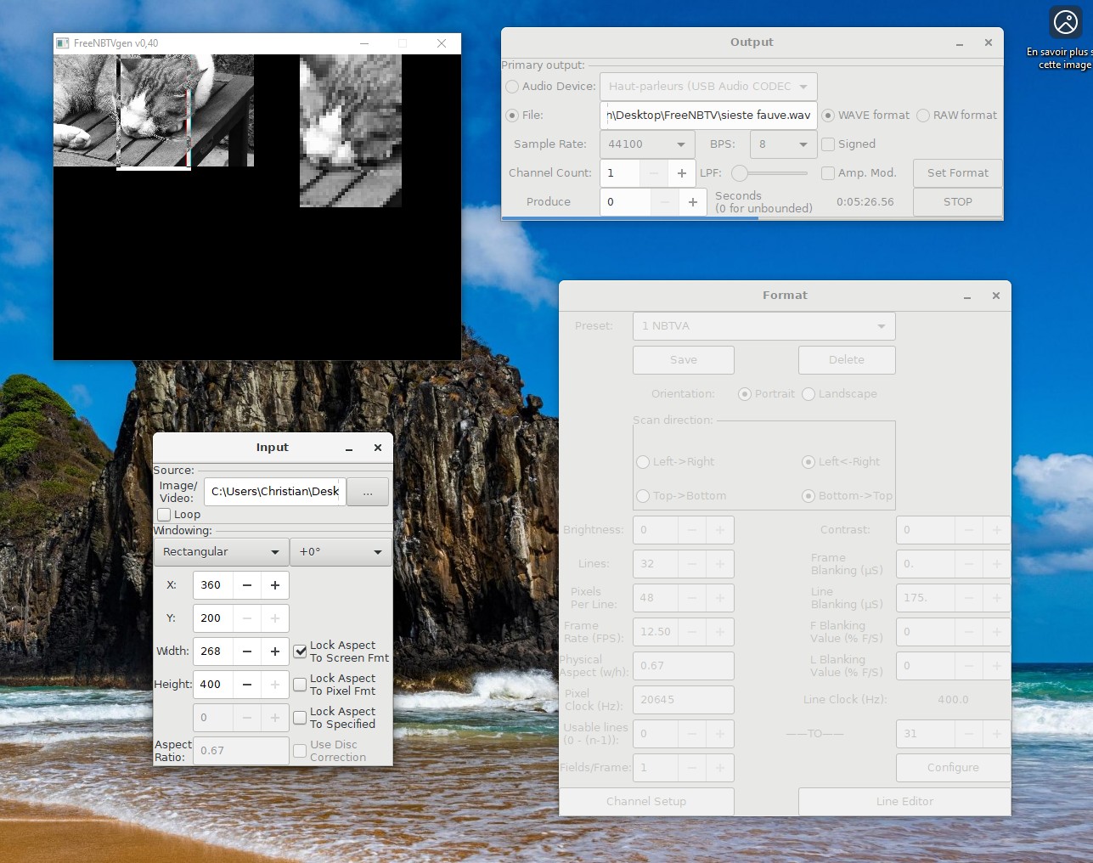Click the plus stepper for X value

(275, 585)
